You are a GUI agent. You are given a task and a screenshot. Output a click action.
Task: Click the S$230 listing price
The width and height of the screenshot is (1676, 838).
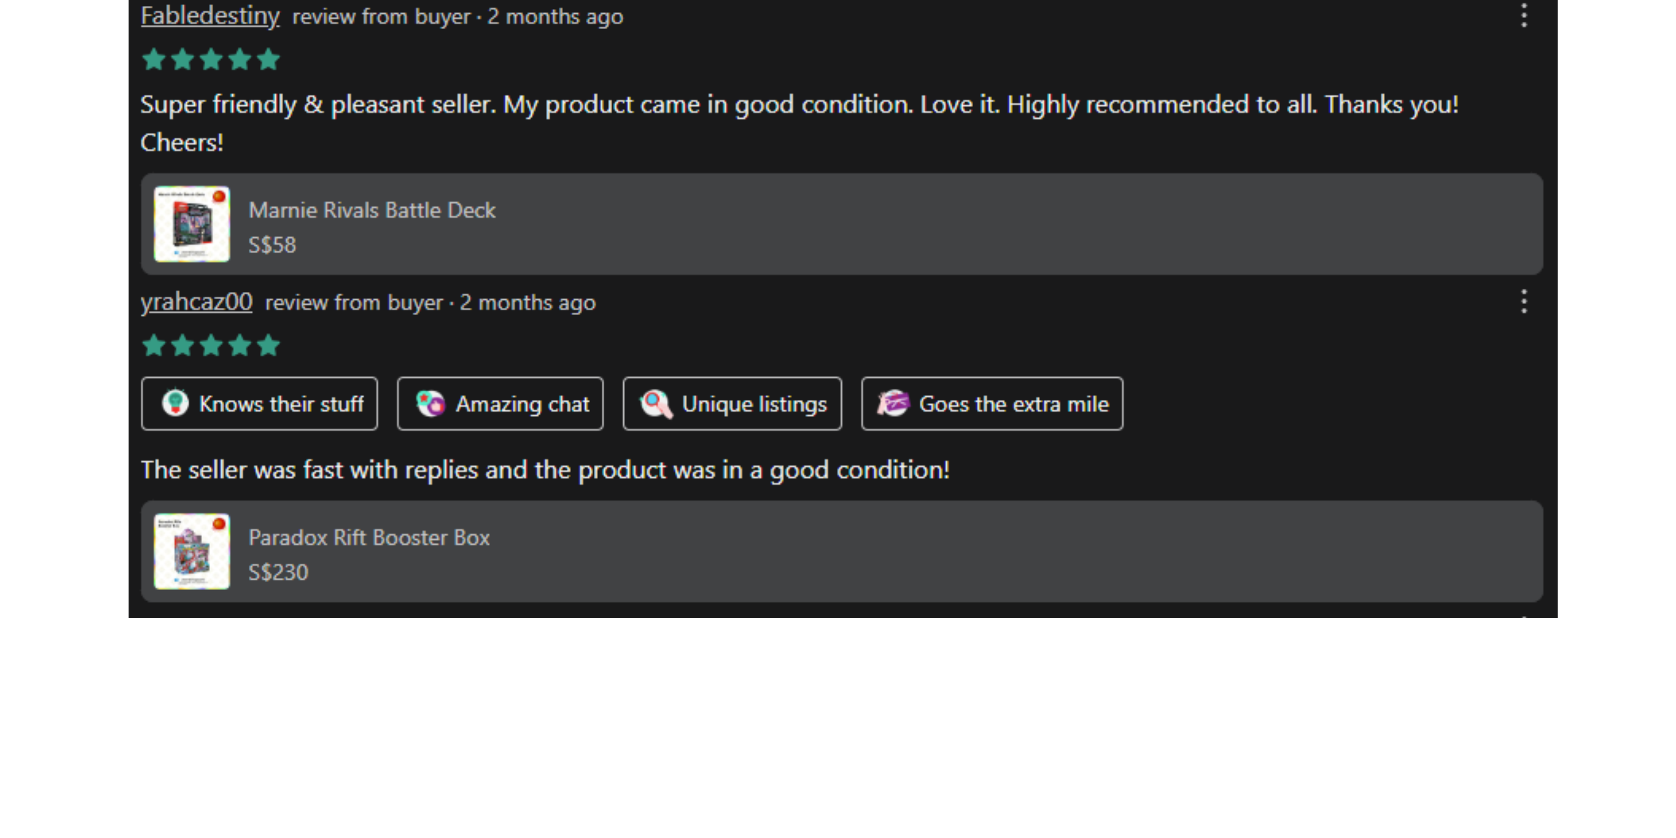278,572
